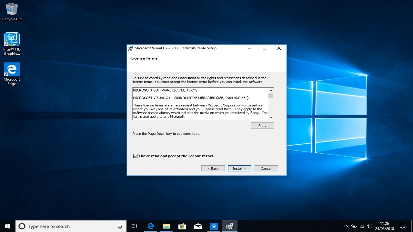Click the Install > button
The image size is (413, 232).
pyautogui.click(x=239, y=169)
